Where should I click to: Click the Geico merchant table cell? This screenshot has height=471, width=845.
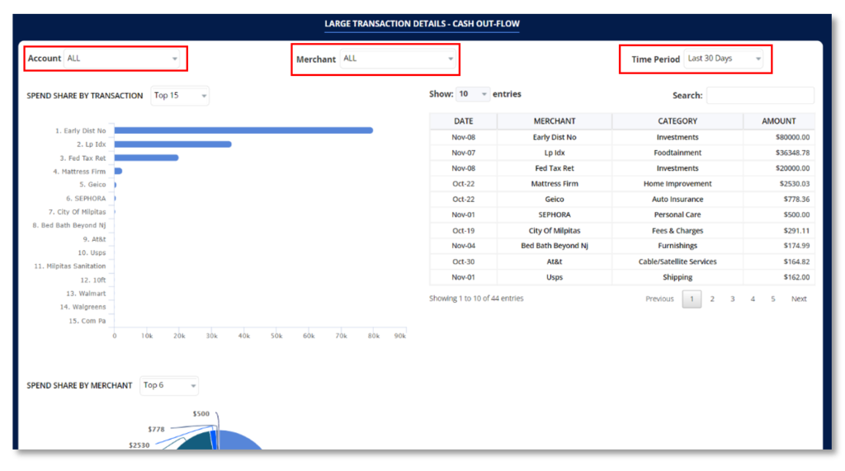pyautogui.click(x=554, y=199)
